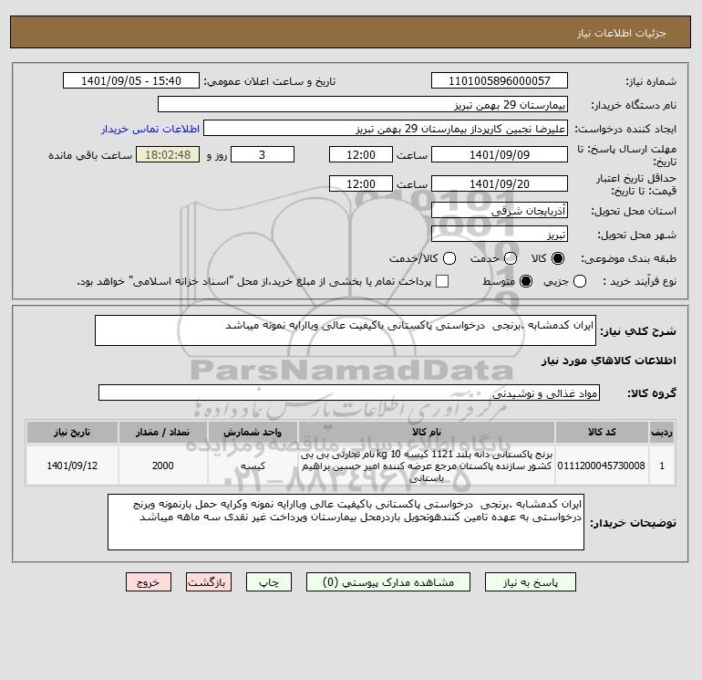The image size is (702, 680).
Task: Click the خروج exit button
Action: click(x=149, y=582)
